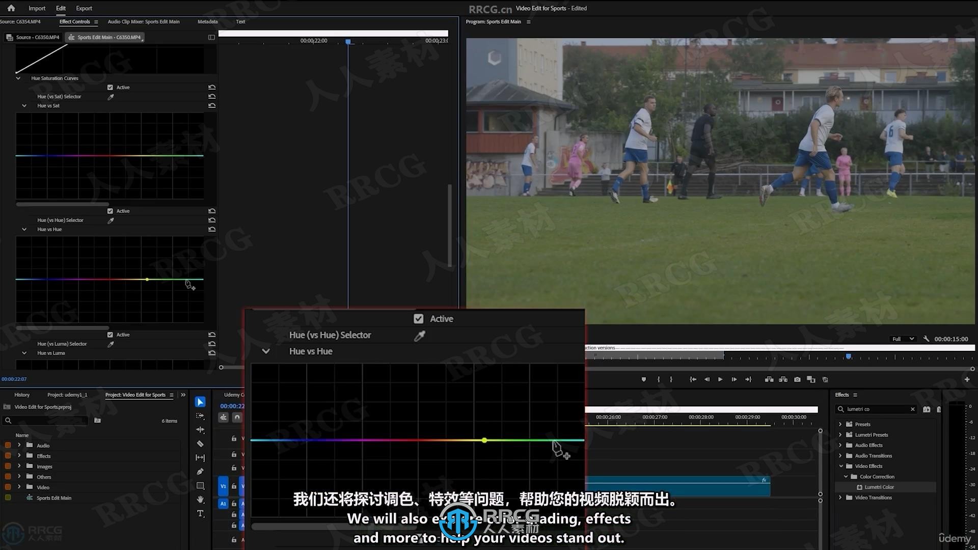Select the Type tool

pyautogui.click(x=200, y=513)
